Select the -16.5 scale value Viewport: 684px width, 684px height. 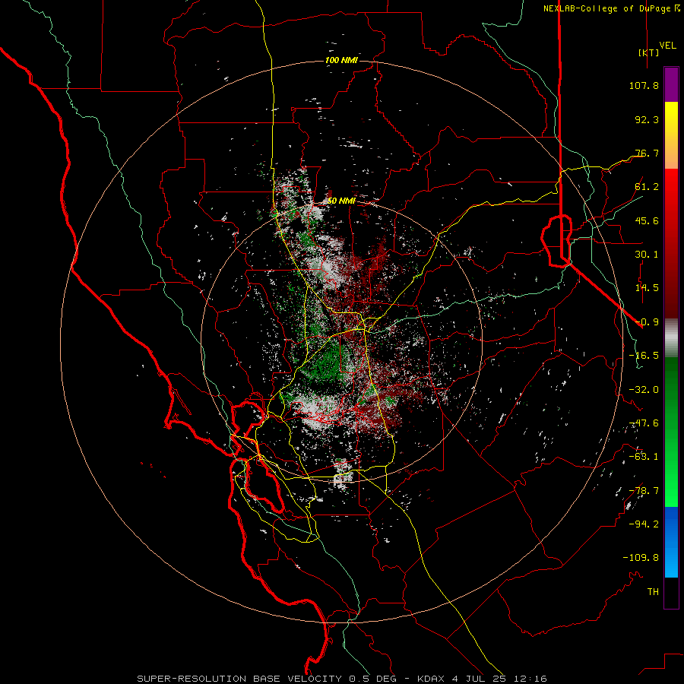pos(644,356)
